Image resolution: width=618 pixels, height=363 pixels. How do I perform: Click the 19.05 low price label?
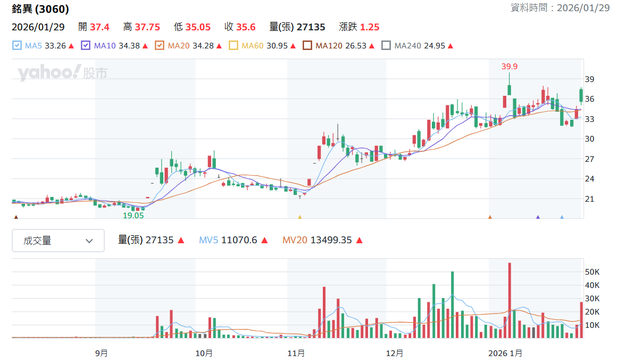pos(133,216)
